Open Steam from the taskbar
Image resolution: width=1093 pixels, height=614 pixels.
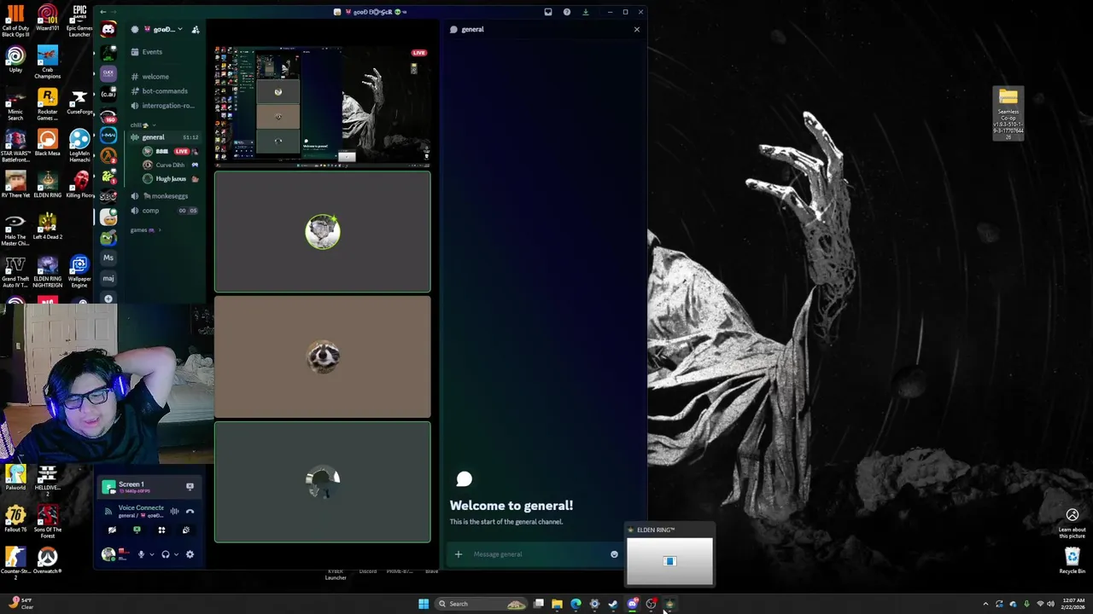click(x=613, y=604)
